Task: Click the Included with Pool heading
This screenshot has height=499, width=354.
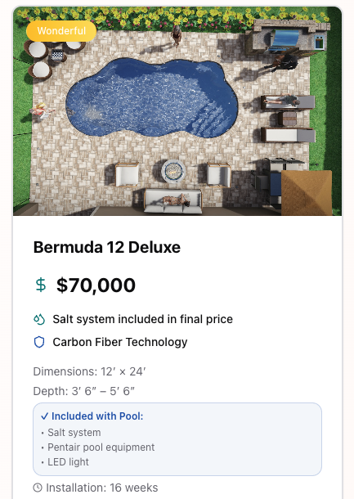Action: click(x=97, y=416)
